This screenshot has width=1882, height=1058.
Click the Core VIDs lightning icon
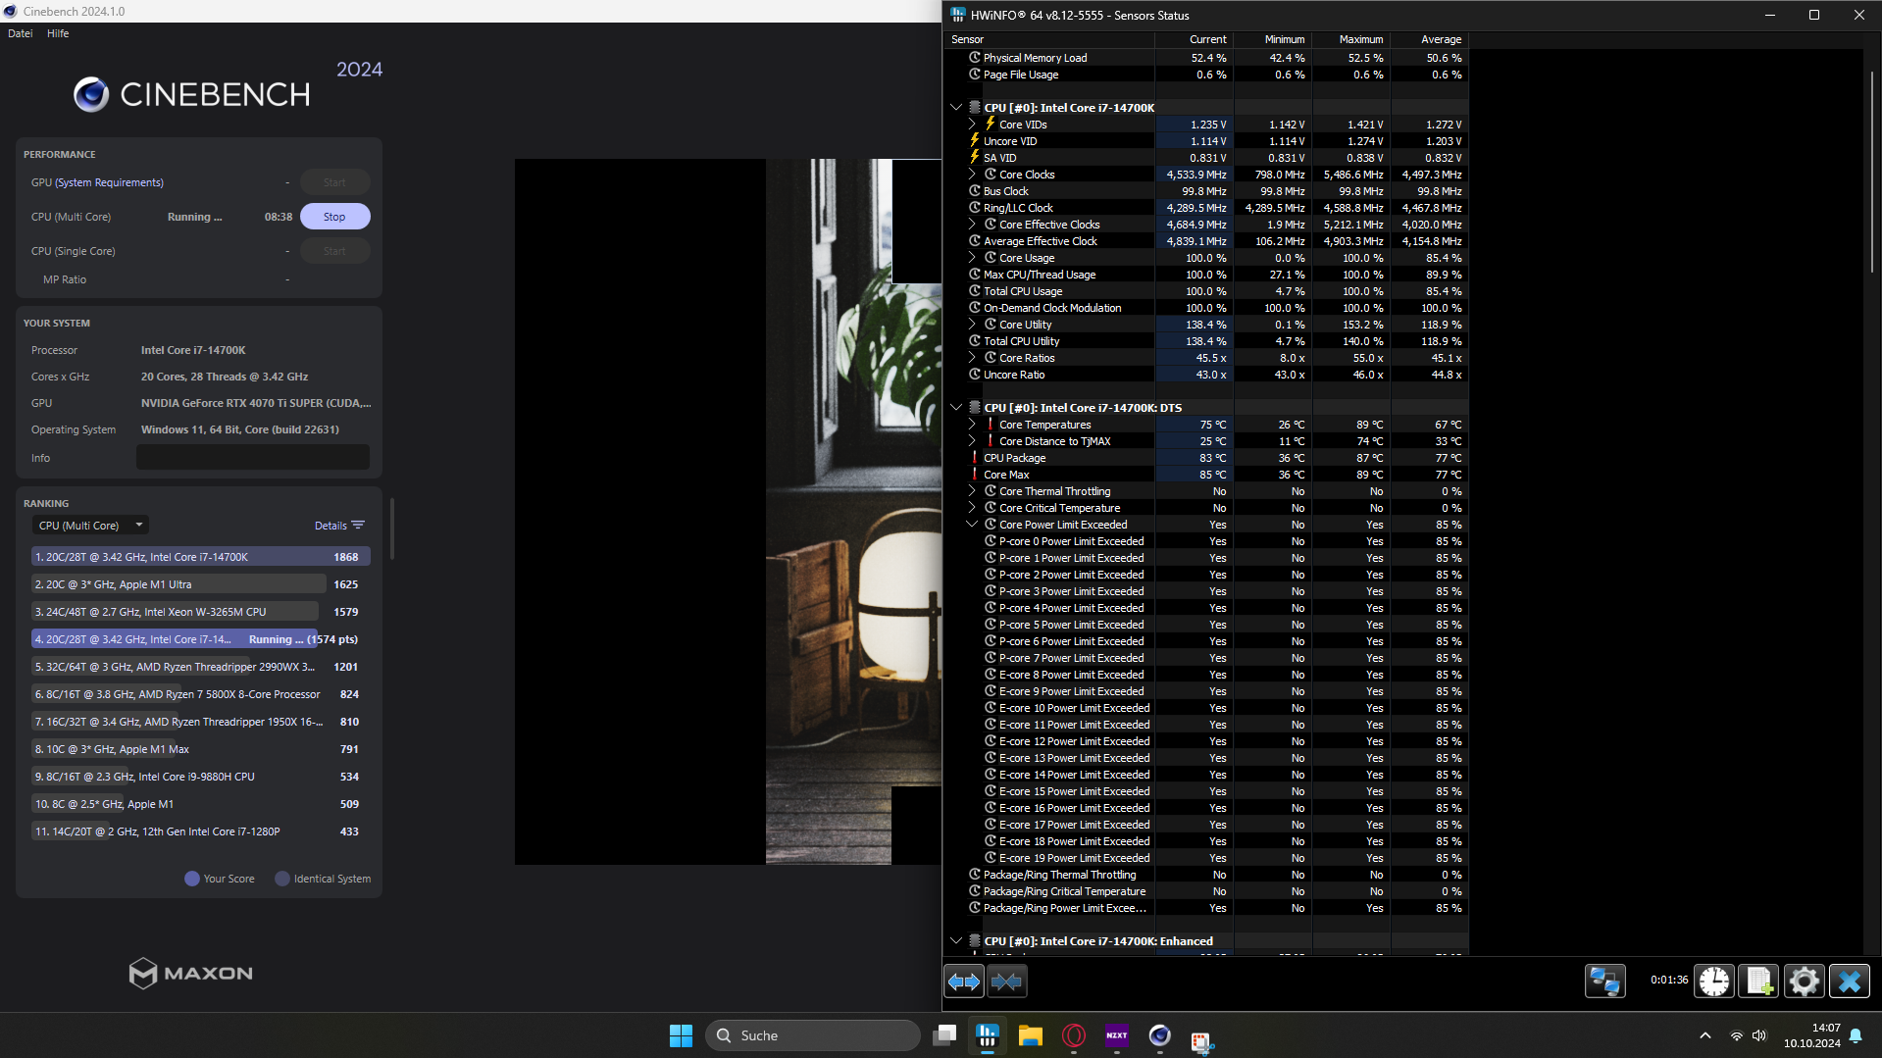point(991,124)
